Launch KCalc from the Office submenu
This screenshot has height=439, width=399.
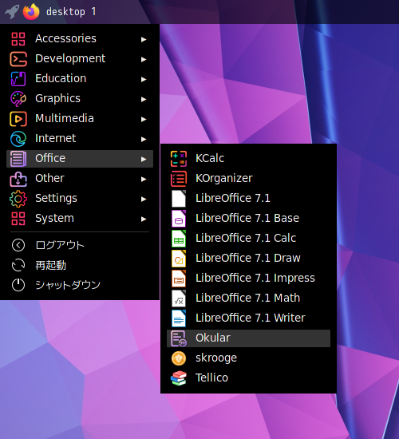(248, 159)
